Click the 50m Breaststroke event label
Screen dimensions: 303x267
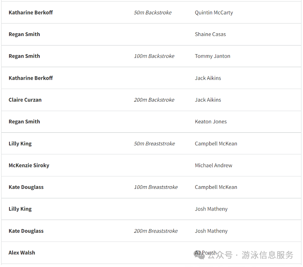coord(155,144)
